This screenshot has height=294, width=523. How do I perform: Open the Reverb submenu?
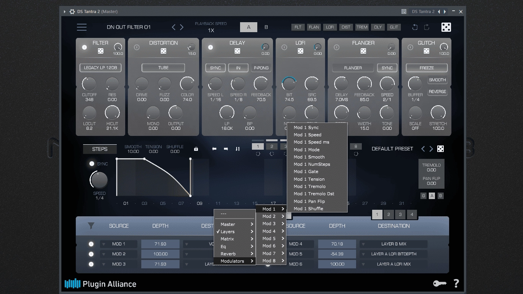point(235,254)
